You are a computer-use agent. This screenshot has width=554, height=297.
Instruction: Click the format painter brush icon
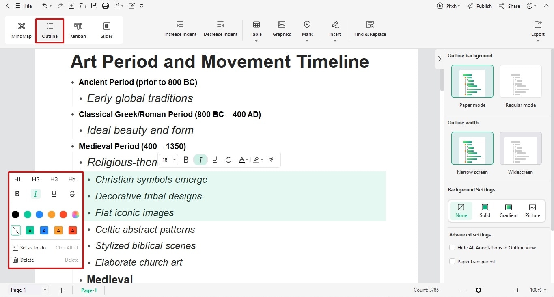pos(271,160)
